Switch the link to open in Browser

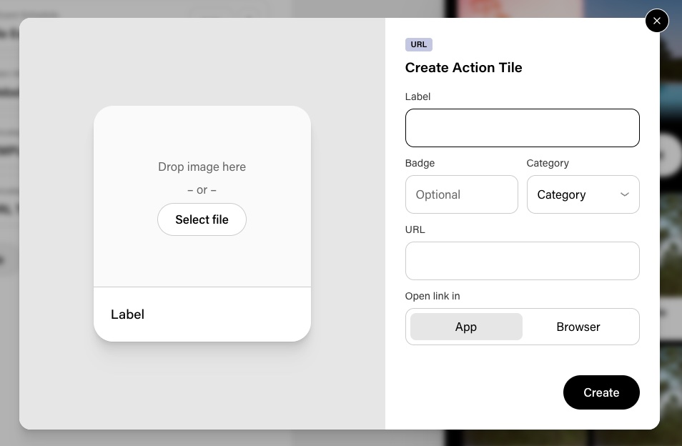tap(578, 327)
